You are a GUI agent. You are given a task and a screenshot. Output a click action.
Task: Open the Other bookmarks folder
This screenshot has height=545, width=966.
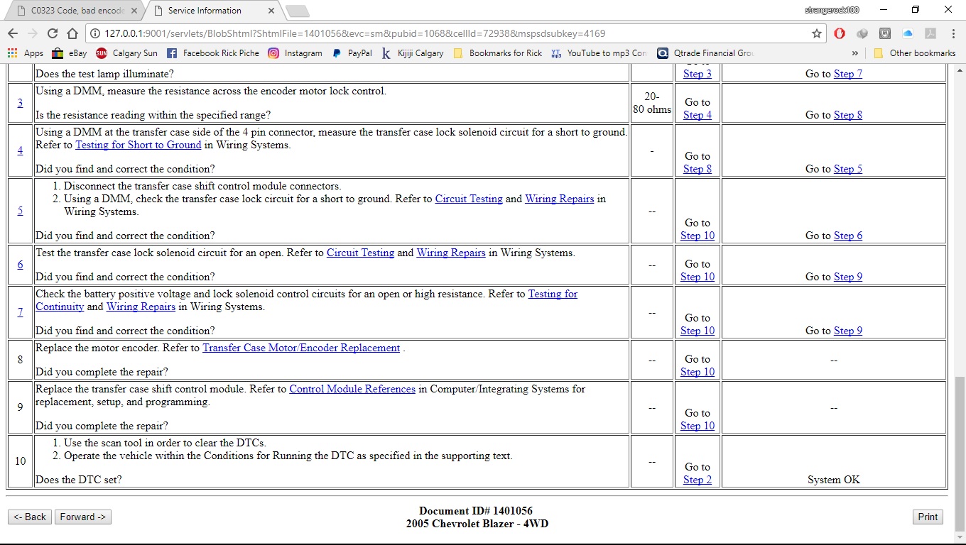[x=915, y=53]
